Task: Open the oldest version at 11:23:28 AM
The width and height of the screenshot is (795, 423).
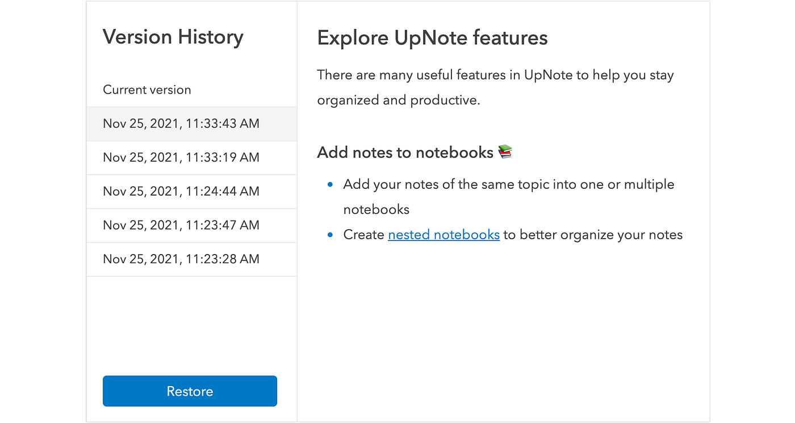Action: point(181,260)
